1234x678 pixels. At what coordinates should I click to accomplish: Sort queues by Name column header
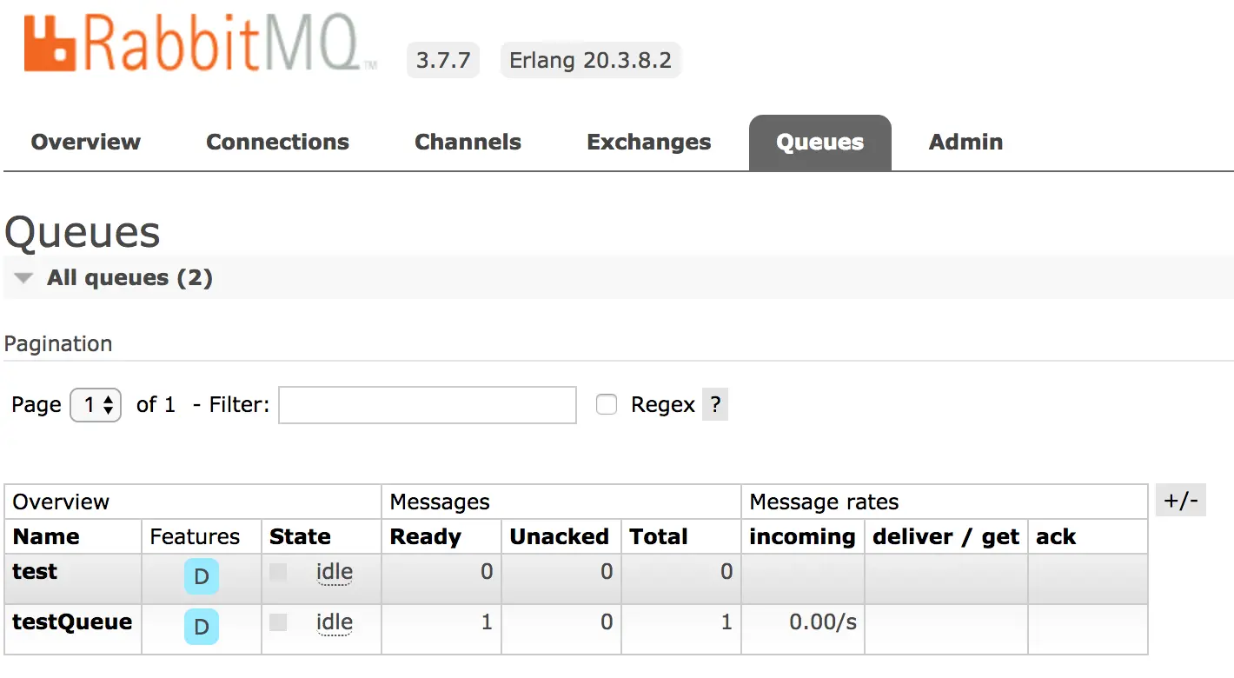coord(46,537)
